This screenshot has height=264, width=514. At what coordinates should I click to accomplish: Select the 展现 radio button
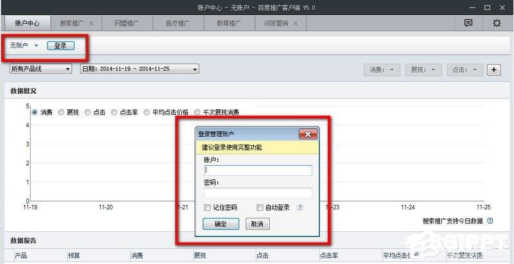pyautogui.click(x=61, y=112)
